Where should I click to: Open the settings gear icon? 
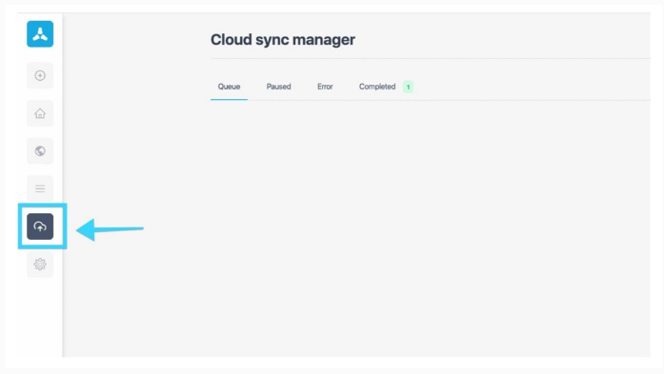(x=40, y=264)
